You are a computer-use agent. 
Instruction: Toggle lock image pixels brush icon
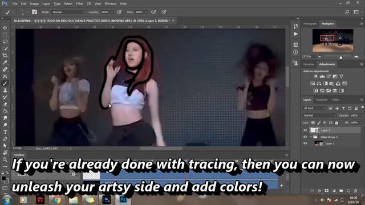coord(319,122)
